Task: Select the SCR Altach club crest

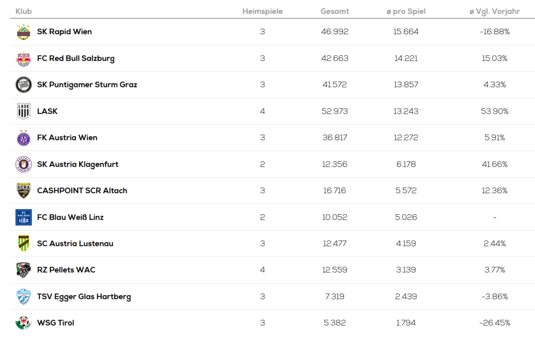Action: (x=24, y=191)
